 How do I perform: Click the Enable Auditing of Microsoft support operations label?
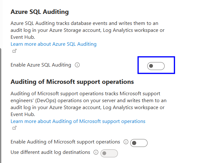coord(65,142)
